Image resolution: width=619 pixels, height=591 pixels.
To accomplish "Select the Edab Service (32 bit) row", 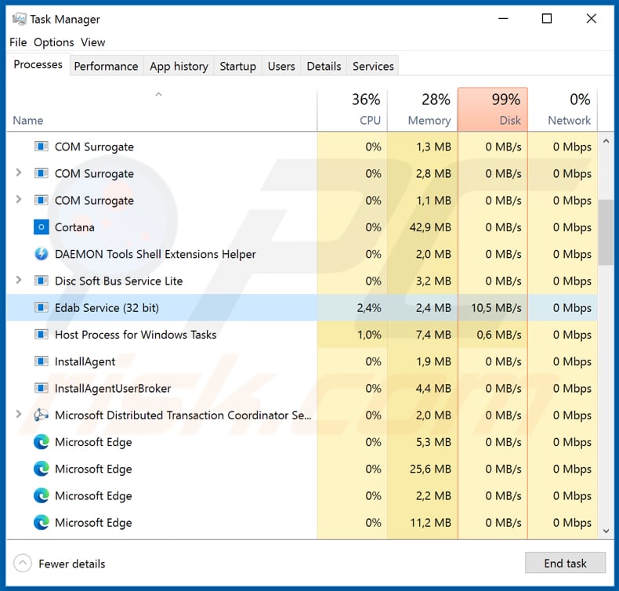I will pos(302,307).
